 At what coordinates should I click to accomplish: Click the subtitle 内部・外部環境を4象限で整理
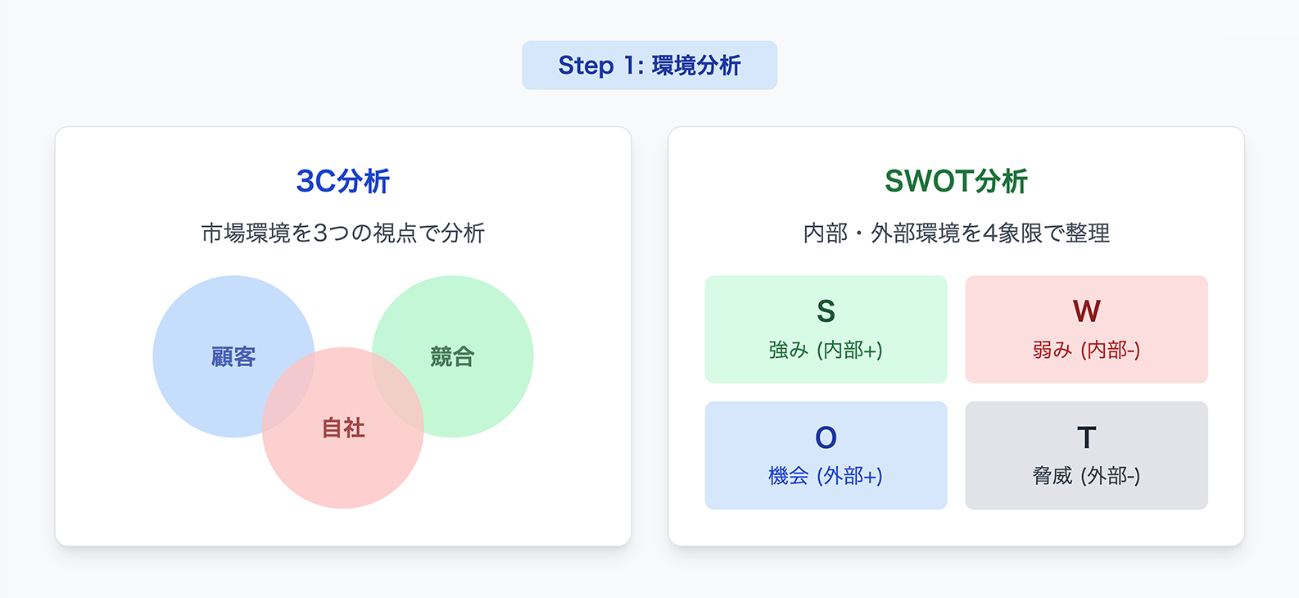[956, 233]
